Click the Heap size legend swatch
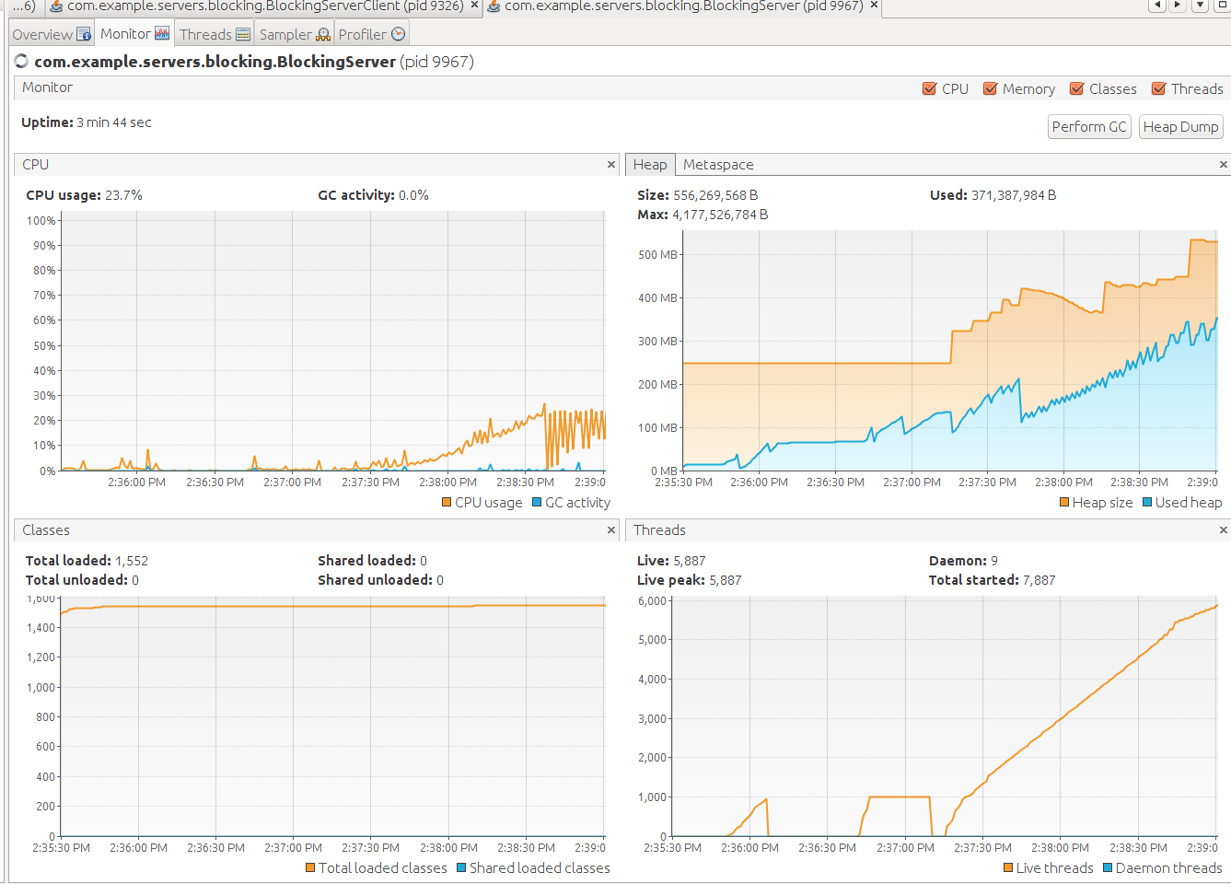This screenshot has width=1231, height=884. 1064,503
